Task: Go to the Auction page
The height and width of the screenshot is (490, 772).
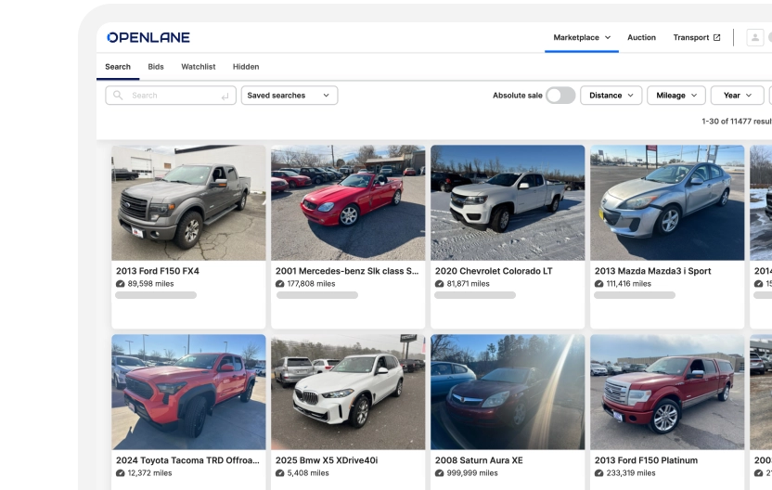Action: tap(641, 37)
